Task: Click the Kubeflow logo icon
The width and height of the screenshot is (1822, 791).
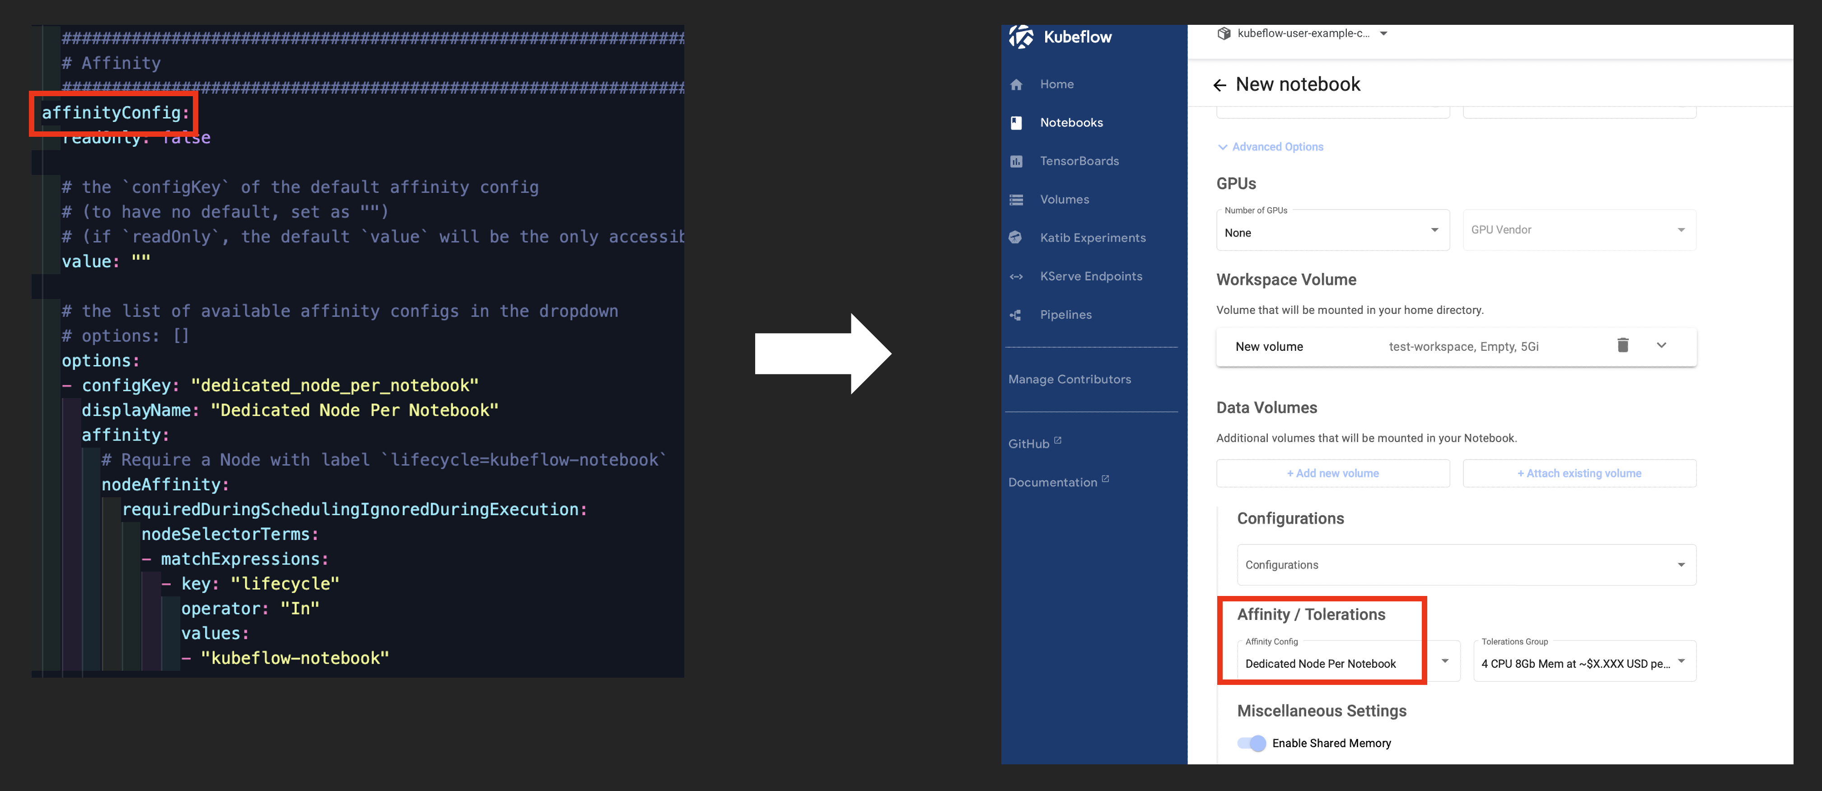Action: pos(1021,37)
